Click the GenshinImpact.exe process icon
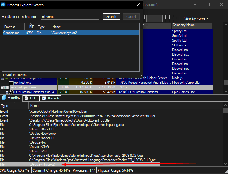228x174 pixels. click(x=7, y=87)
